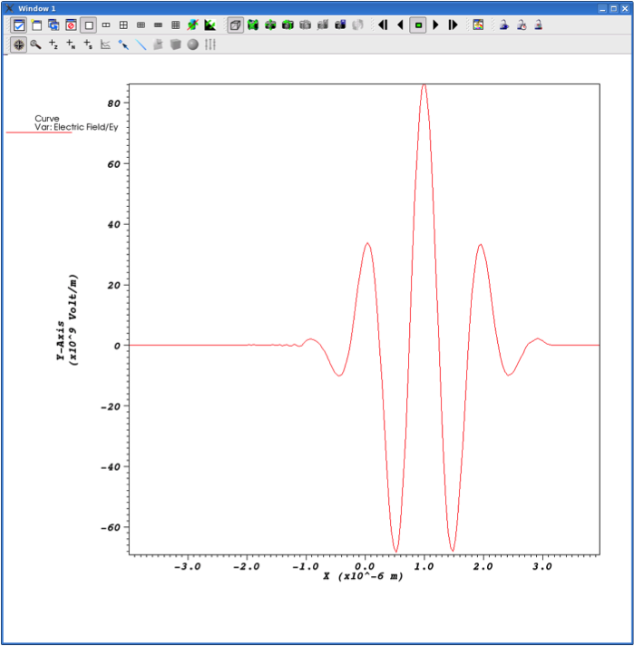Click the 'Var: Electric Field/Ey' legend label
634x646 pixels.
[x=76, y=127]
